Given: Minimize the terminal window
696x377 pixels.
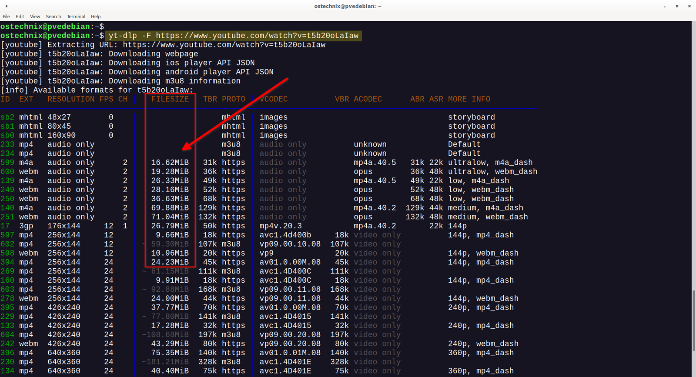Looking at the screenshot, I should point(665,6).
